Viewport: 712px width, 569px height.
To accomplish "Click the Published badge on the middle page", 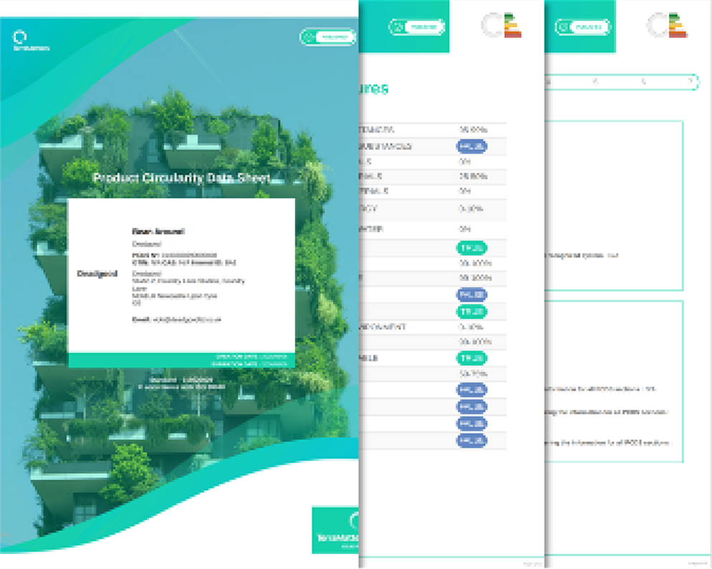I will pos(417,27).
